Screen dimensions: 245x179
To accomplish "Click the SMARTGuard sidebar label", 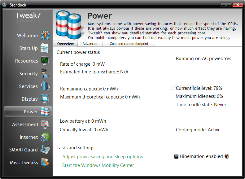I will click(x=24, y=150).
